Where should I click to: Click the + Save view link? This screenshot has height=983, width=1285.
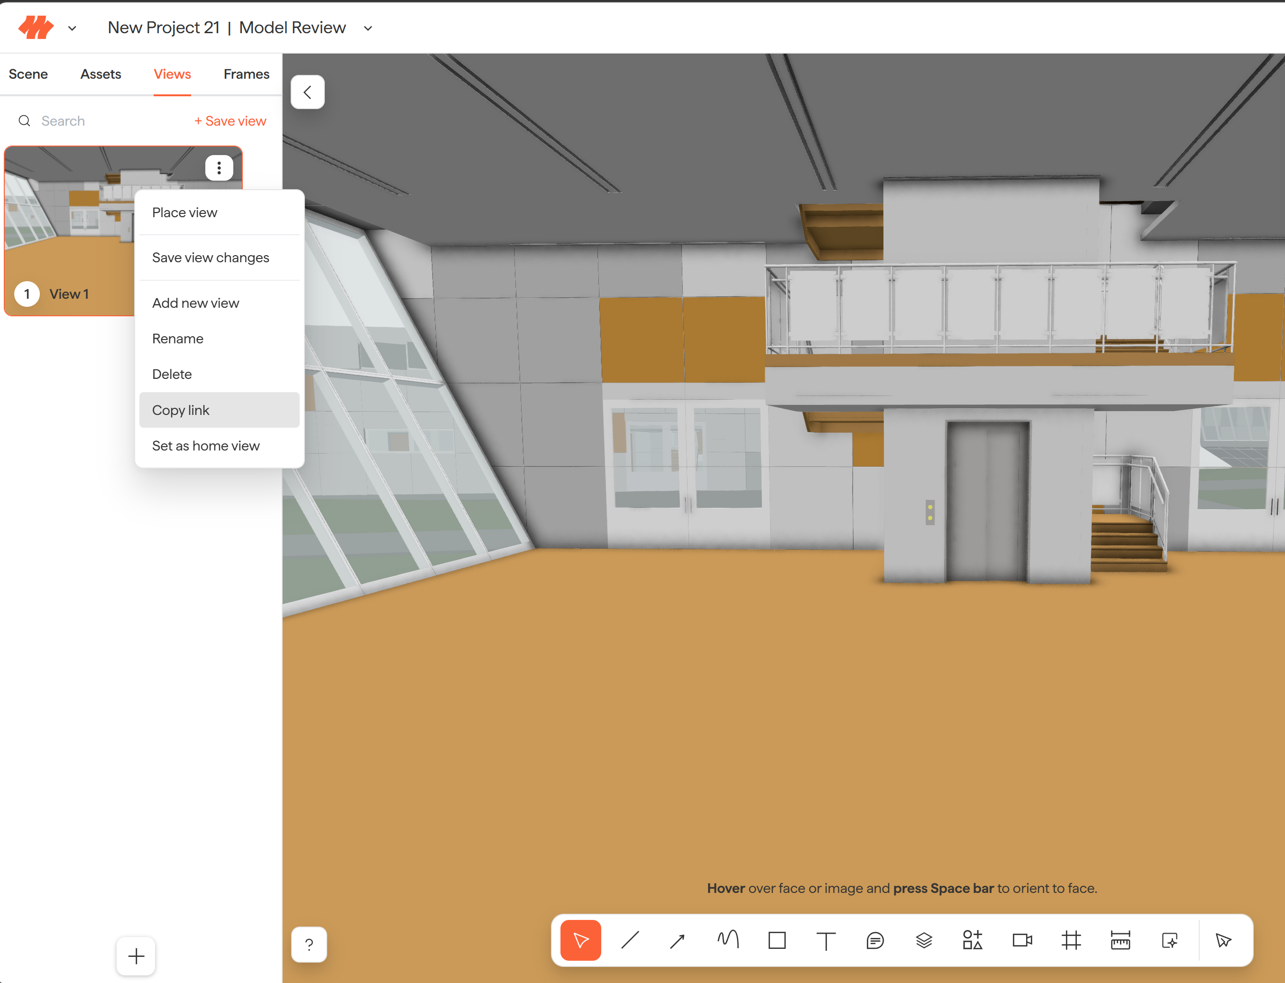(x=230, y=121)
